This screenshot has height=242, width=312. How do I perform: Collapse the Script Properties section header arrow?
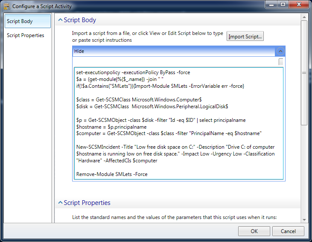(60, 203)
